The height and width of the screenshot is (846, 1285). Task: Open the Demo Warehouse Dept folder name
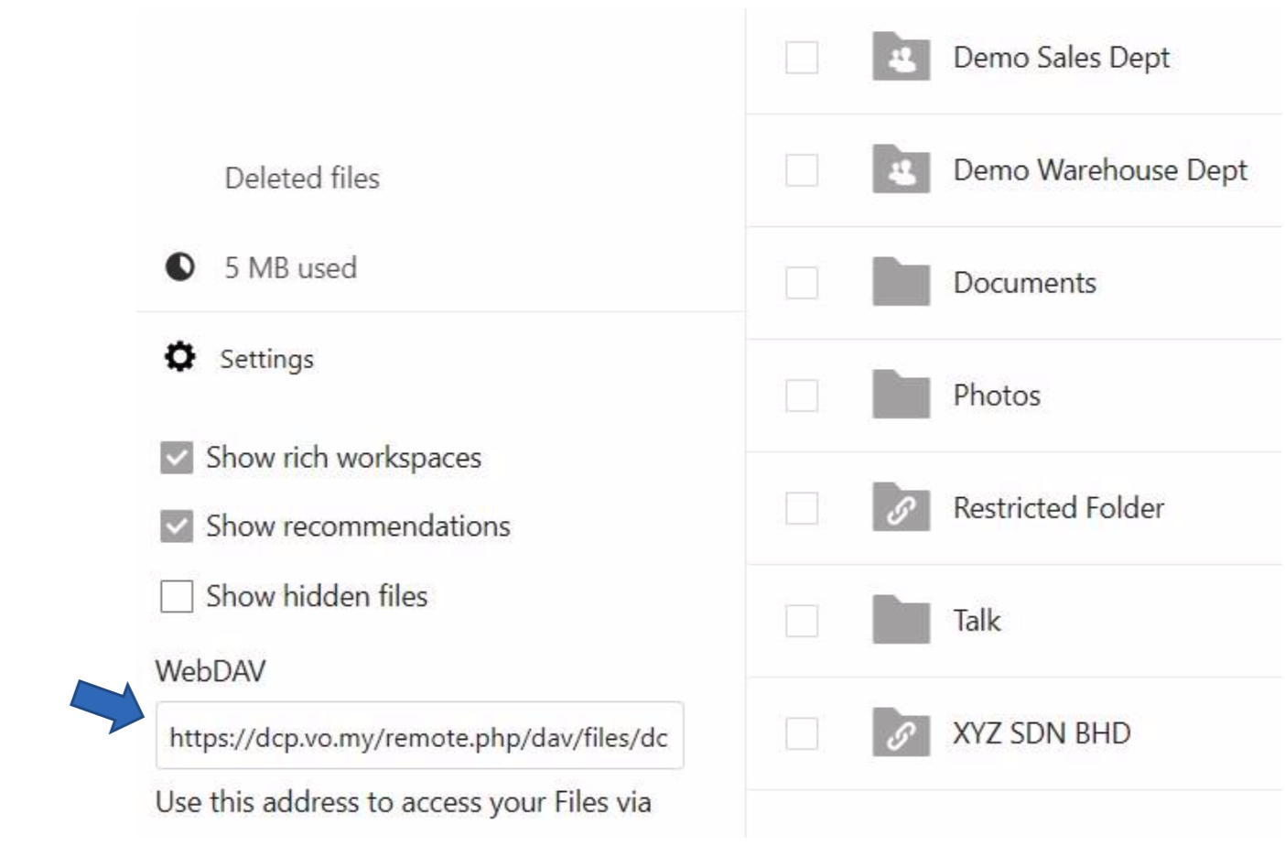pyautogui.click(x=1099, y=170)
